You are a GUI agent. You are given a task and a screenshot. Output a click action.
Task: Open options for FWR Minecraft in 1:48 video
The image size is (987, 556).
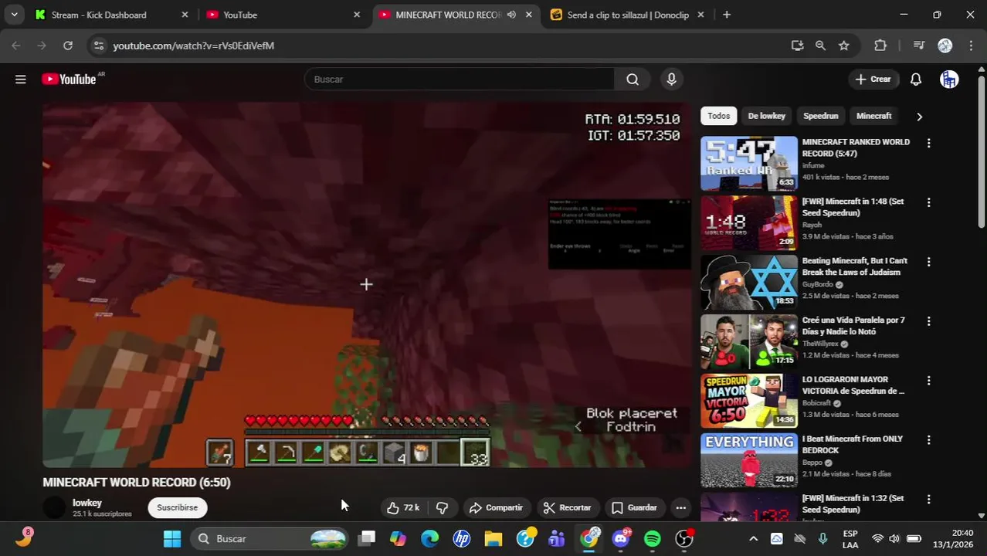(928, 202)
